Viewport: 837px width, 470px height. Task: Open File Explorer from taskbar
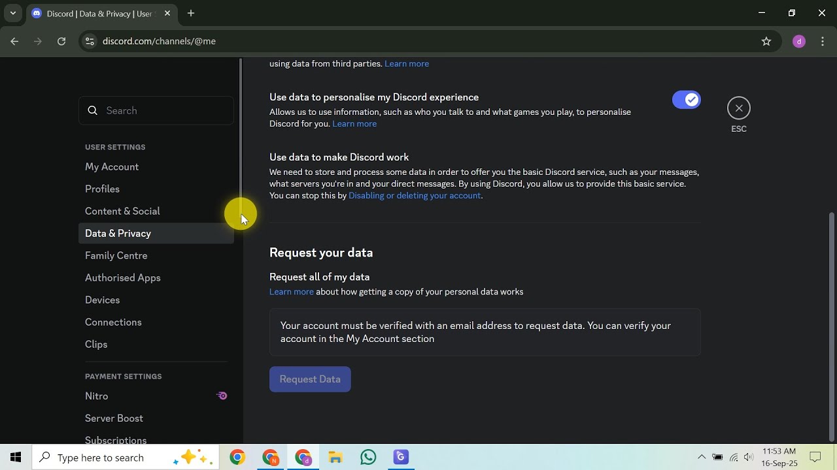(x=335, y=458)
